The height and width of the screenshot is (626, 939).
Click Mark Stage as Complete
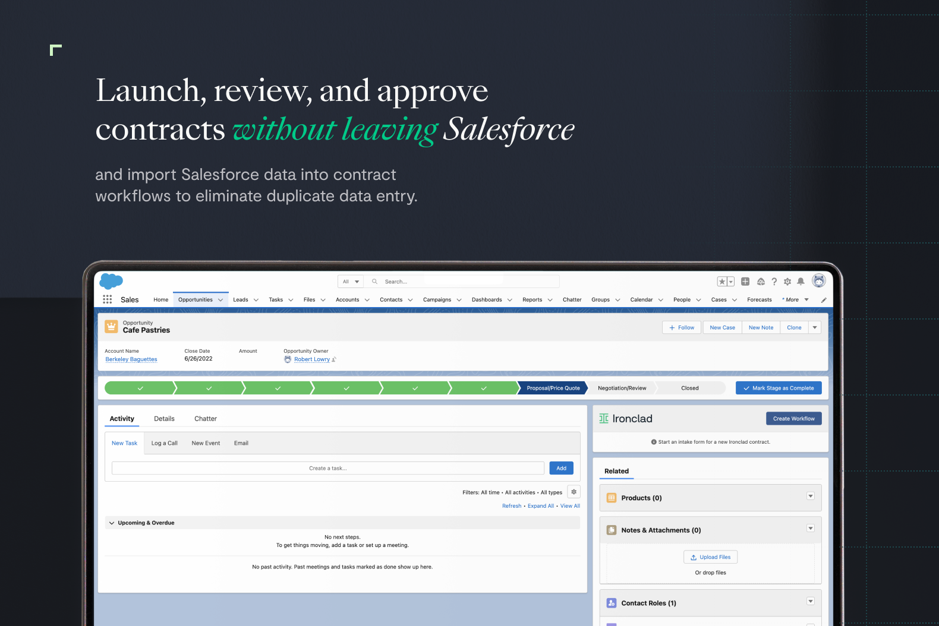pos(779,388)
